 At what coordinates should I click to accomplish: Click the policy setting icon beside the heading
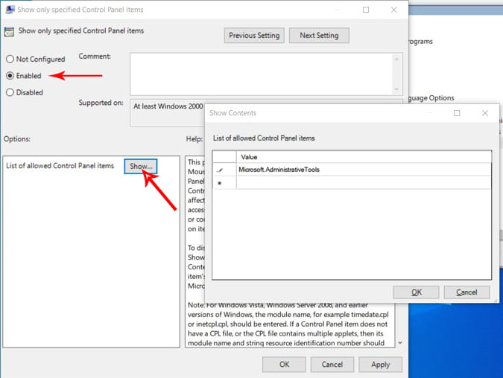(9, 32)
